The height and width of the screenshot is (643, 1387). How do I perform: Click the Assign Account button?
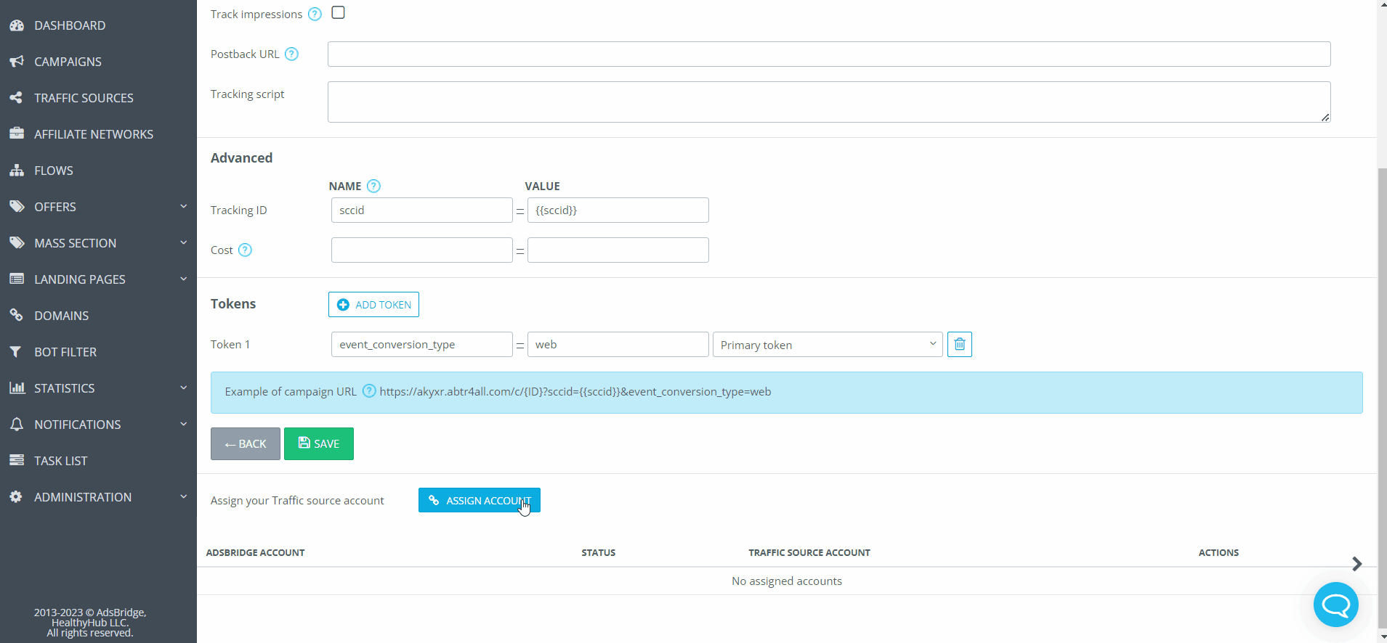point(480,500)
